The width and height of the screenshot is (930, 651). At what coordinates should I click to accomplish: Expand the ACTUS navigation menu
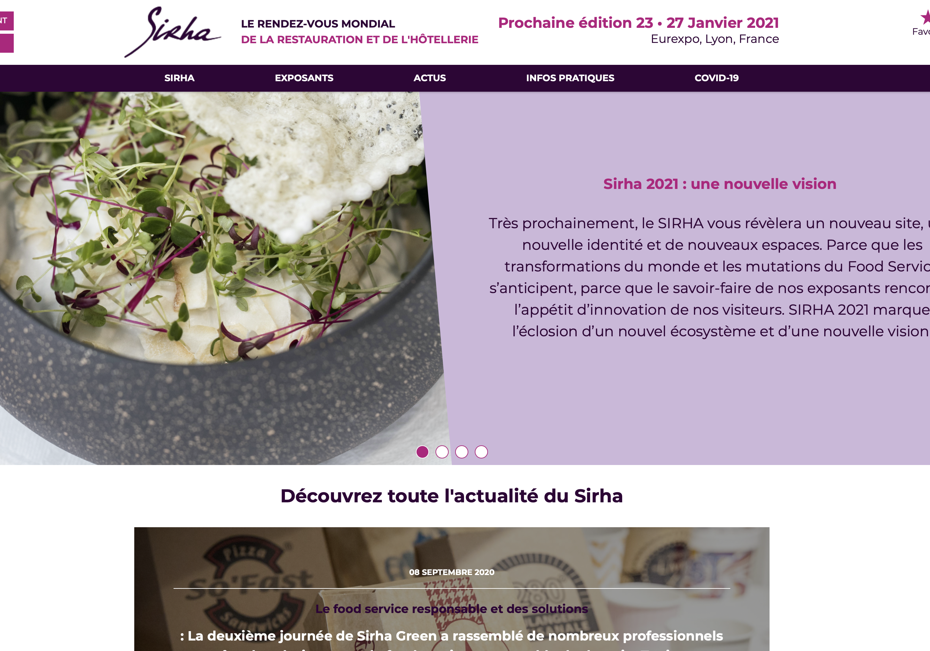tap(429, 78)
